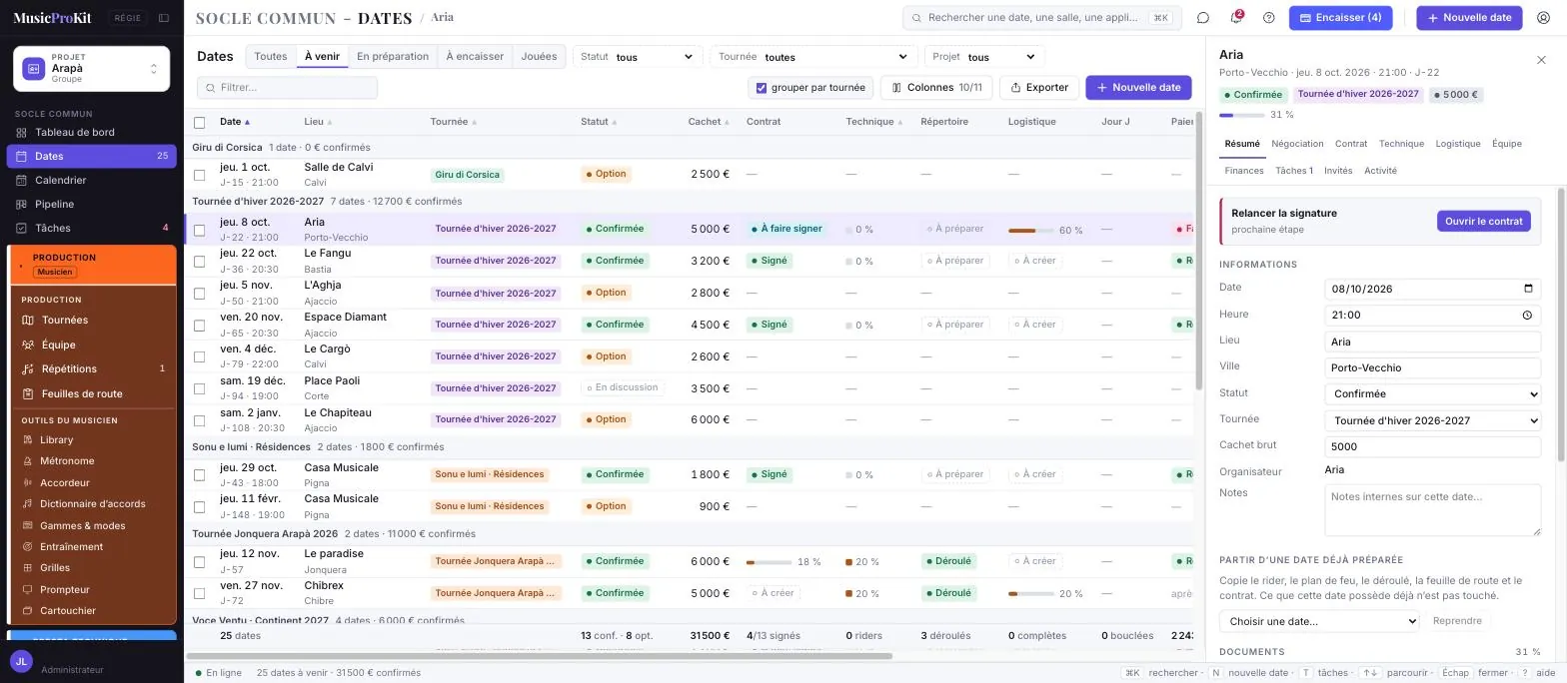Open Pipeline in the sidebar
Screen dimensions: 1567x683
click(x=91, y=204)
